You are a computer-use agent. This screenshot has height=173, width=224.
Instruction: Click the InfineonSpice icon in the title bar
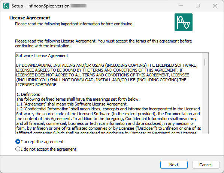tap(6, 6)
